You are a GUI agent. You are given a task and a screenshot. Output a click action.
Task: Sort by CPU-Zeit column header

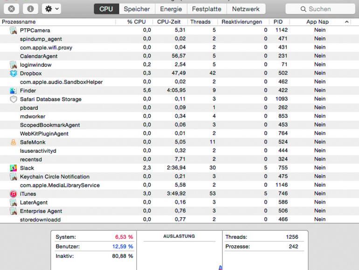(170, 22)
